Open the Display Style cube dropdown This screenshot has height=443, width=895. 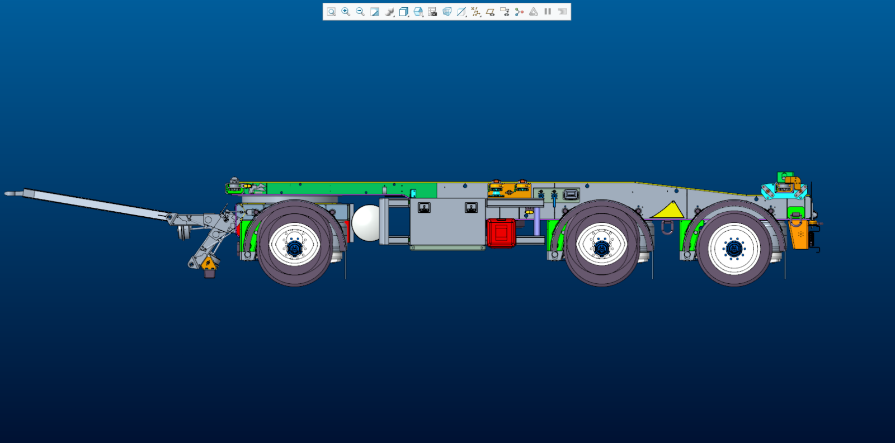[x=403, y=12]
